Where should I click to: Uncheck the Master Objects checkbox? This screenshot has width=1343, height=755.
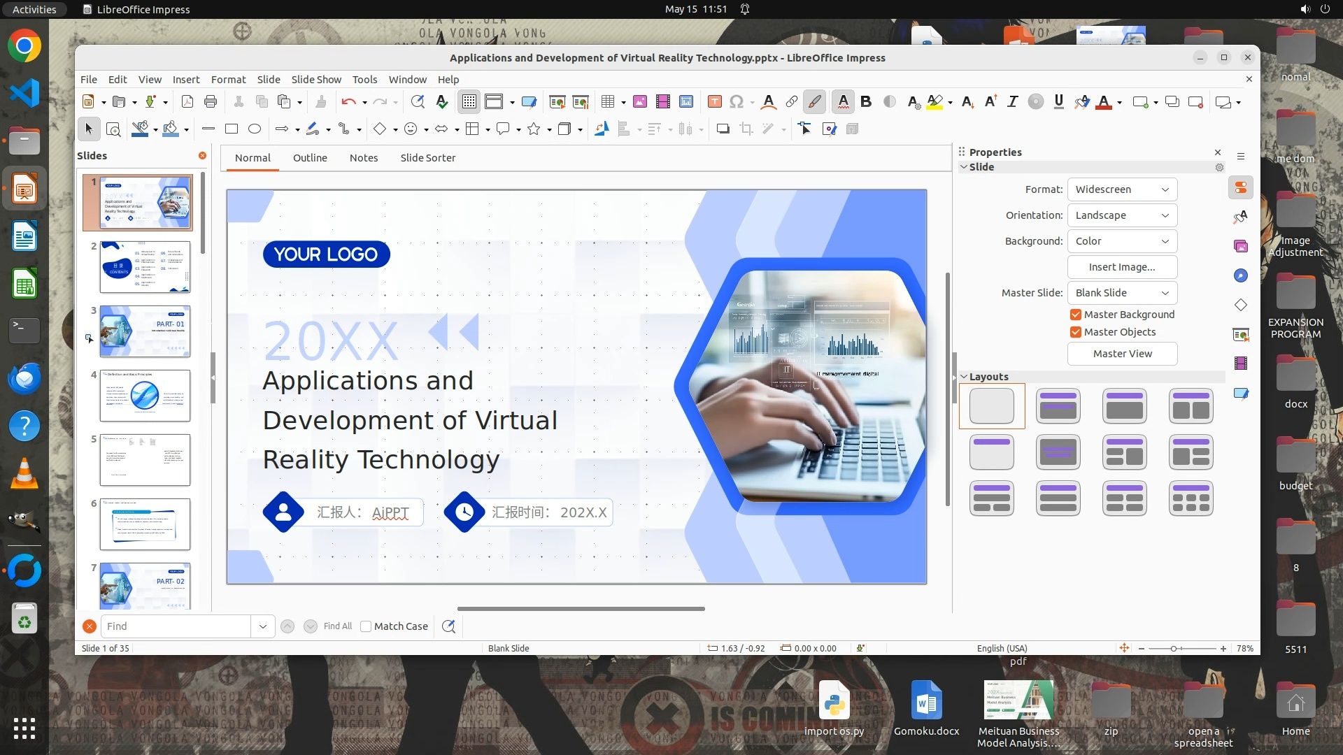1076,332
